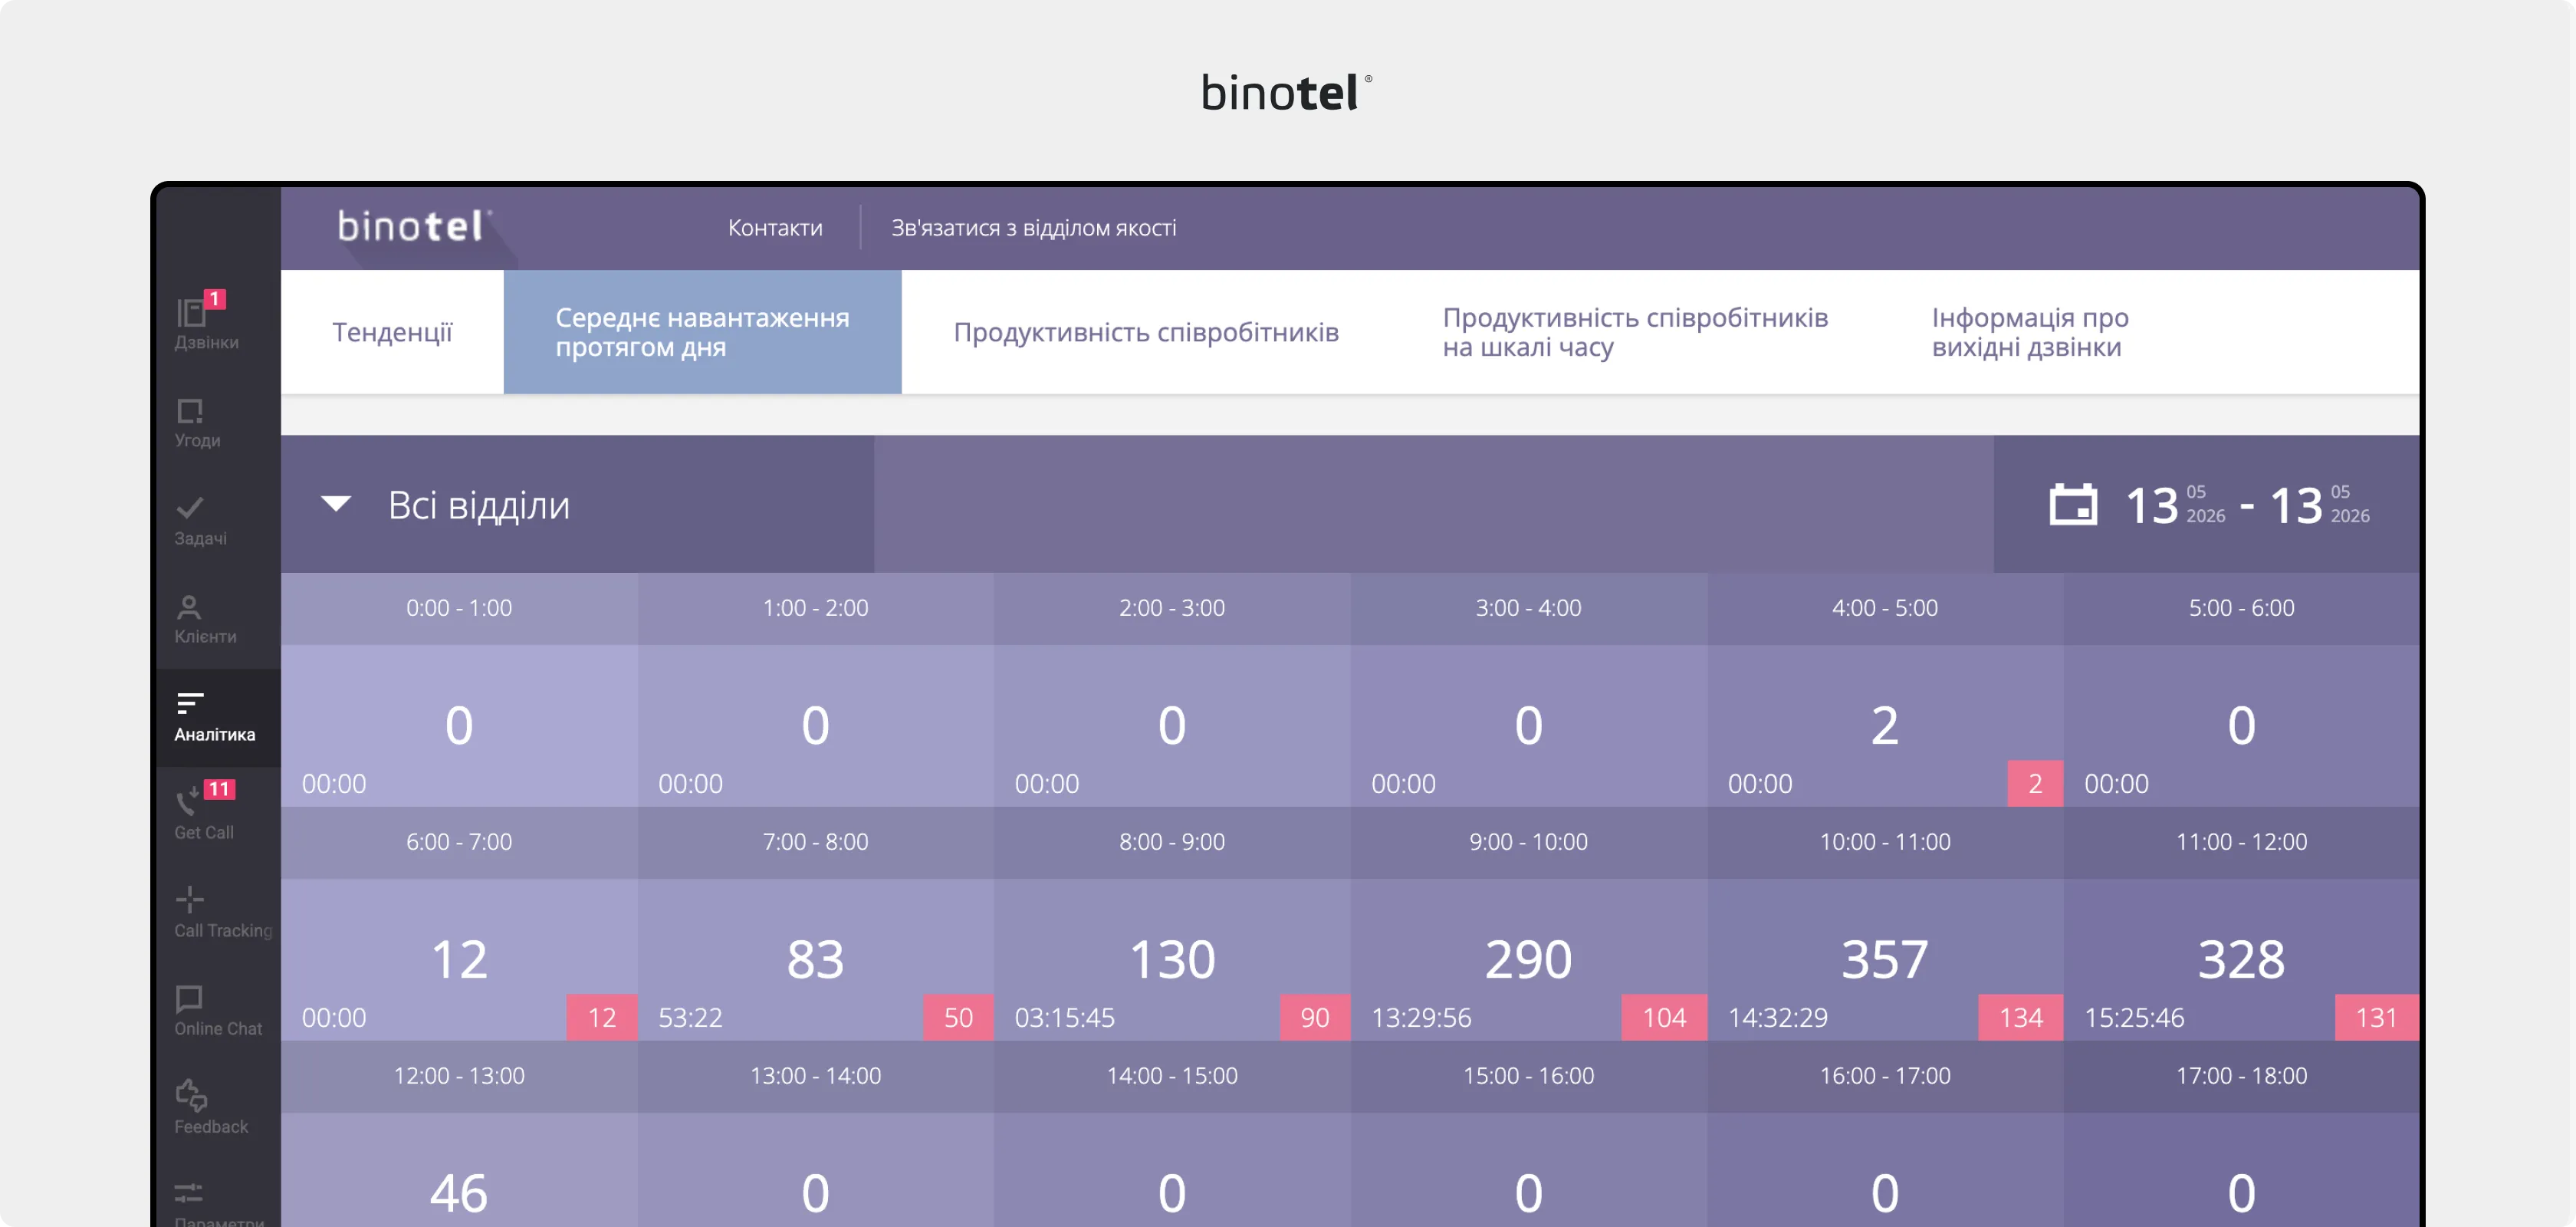Open the Задачі checkmark icon
The height and width of the screenshot is (1227, 2576).
[x=189, y=508]
